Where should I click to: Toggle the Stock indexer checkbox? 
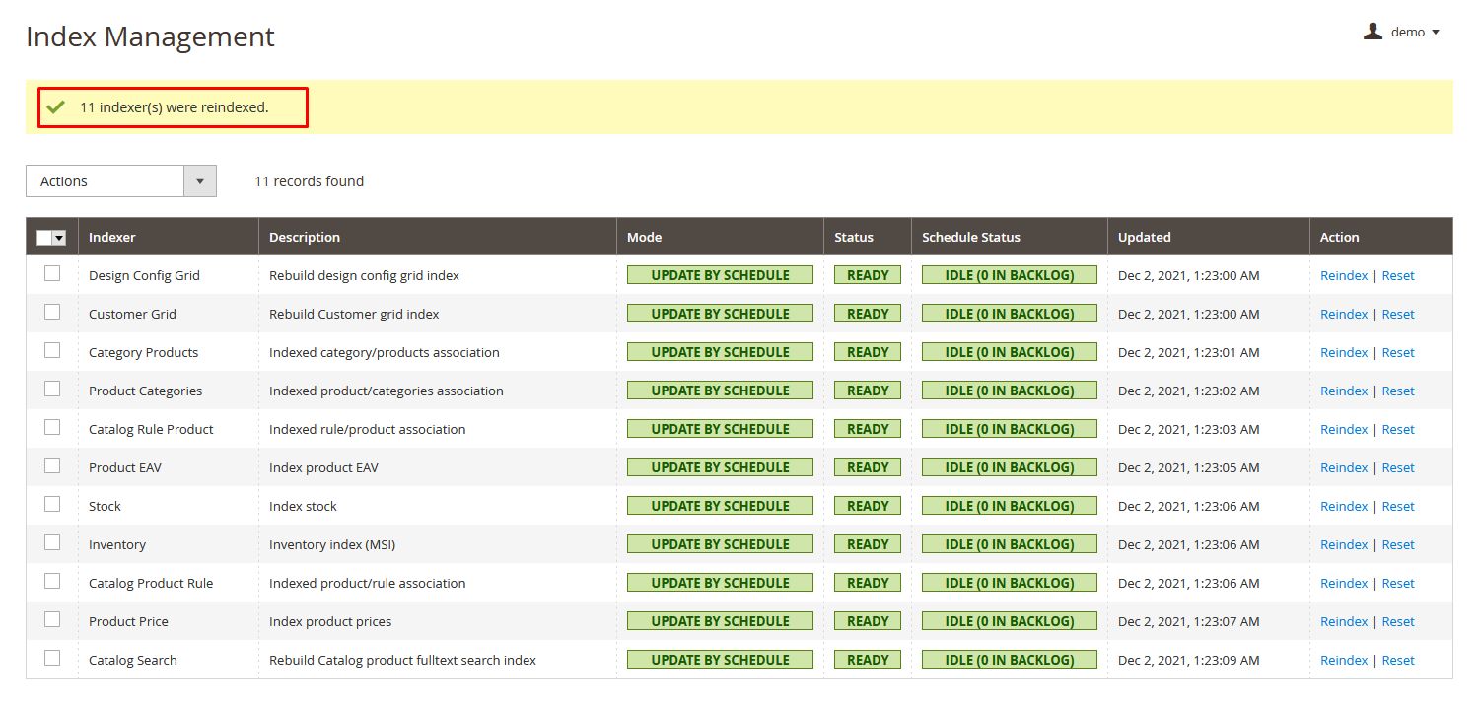[x=52, y=505]
